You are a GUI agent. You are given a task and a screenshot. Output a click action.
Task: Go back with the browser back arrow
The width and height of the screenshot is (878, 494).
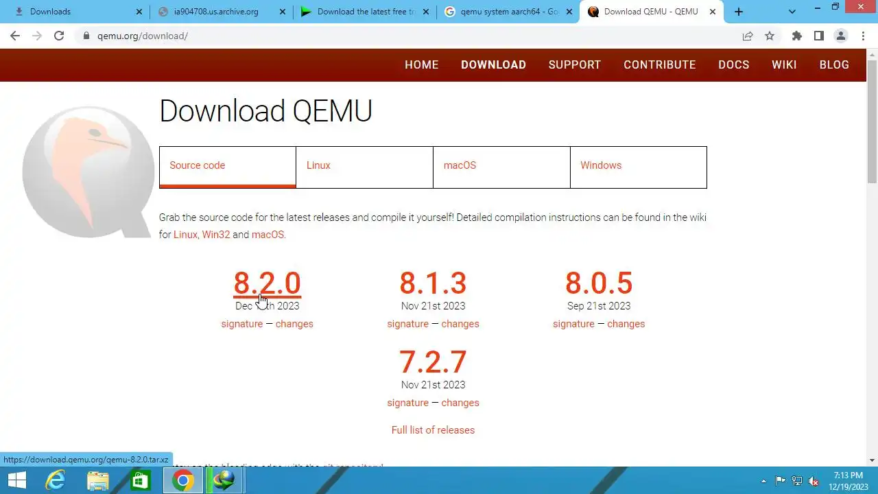pos(15,36)
